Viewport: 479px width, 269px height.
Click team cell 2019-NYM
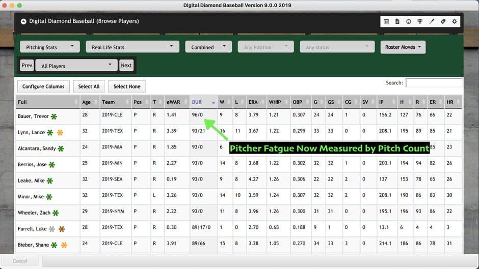[113, 211]
